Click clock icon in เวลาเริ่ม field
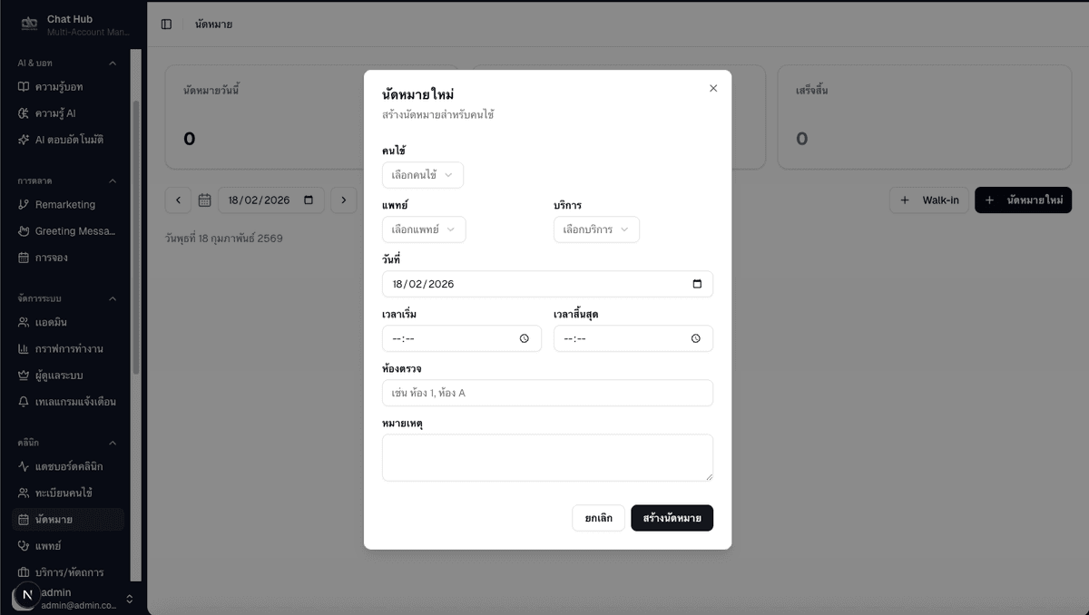This screenshot has width=1089, height=615. click(x=525, y=338)
